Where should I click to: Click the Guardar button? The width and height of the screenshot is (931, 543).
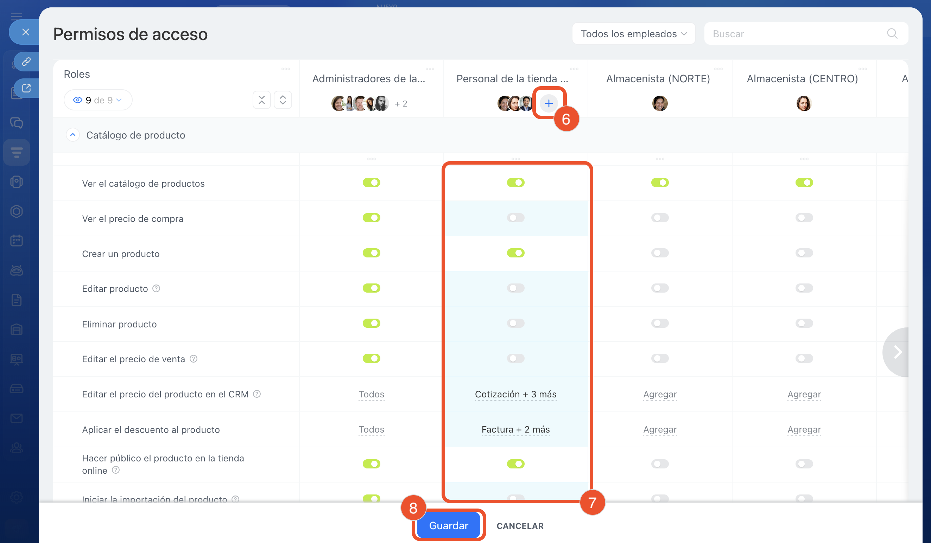click(x=448, y=525)
